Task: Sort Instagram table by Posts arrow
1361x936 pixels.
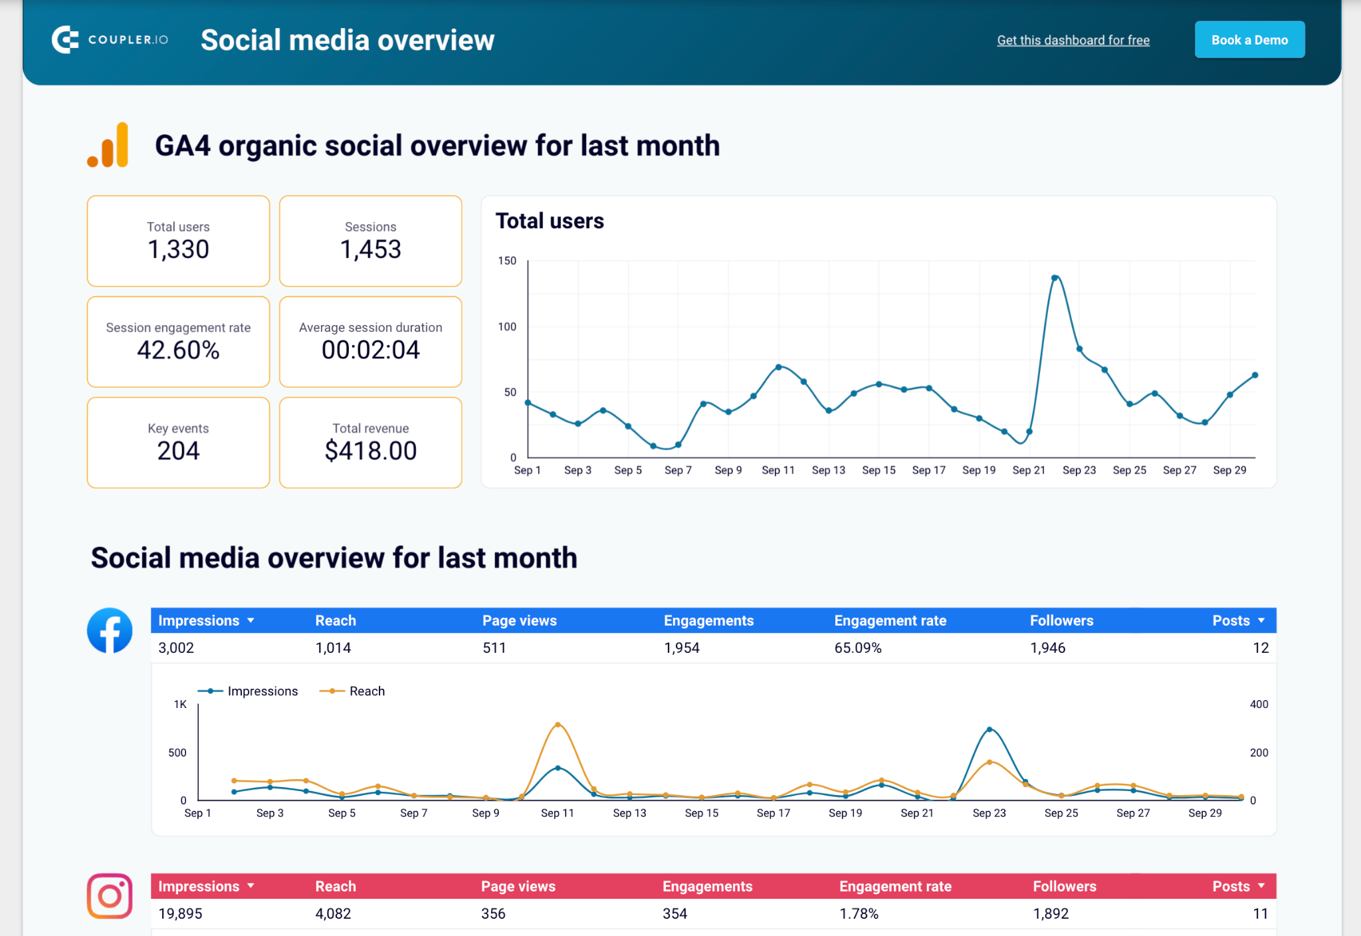Action: 1261,886
